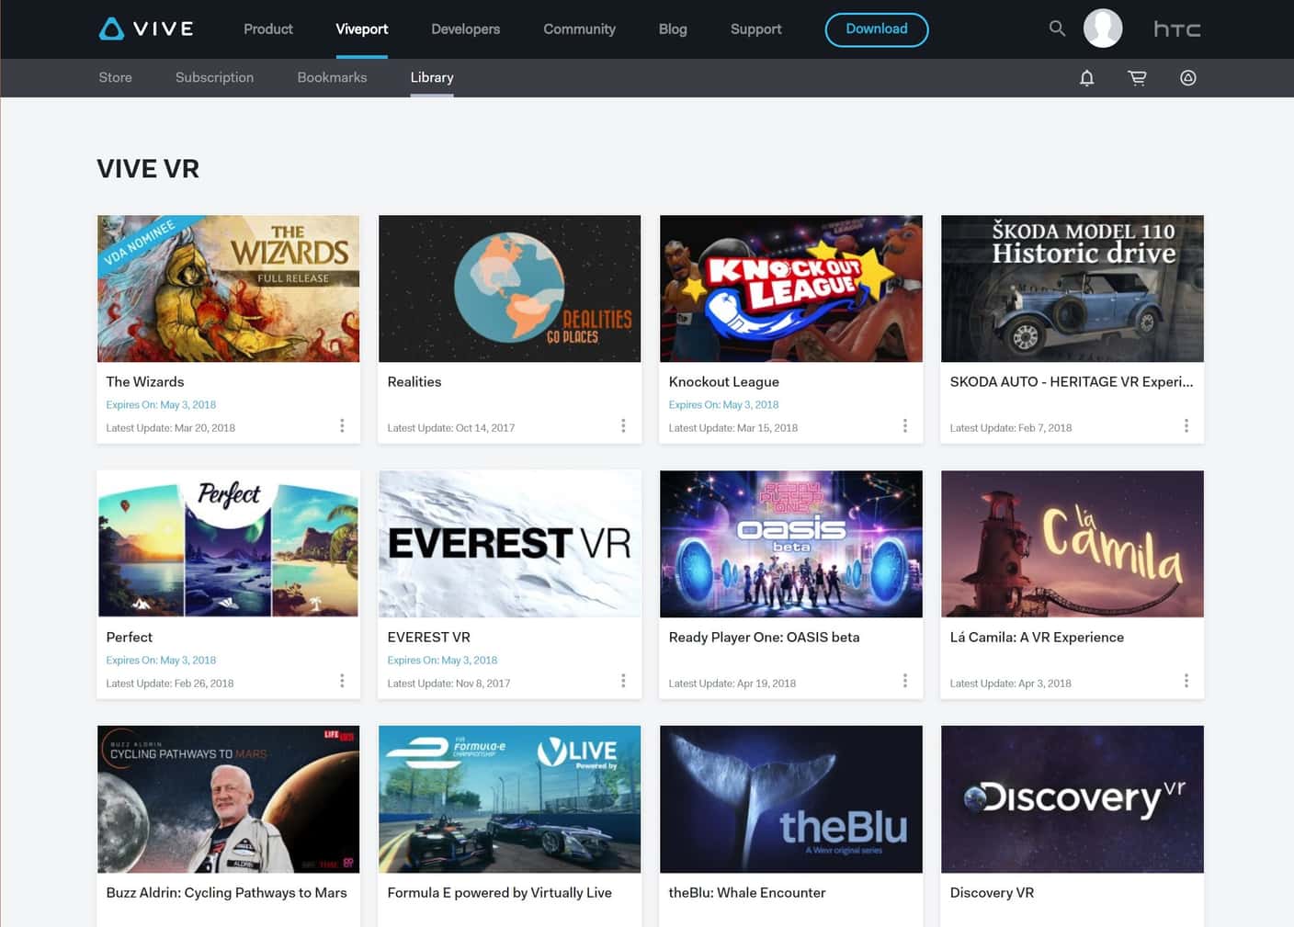Click the circular account icon beside cart
The image size is (1294, 927).
(1187, 78)
